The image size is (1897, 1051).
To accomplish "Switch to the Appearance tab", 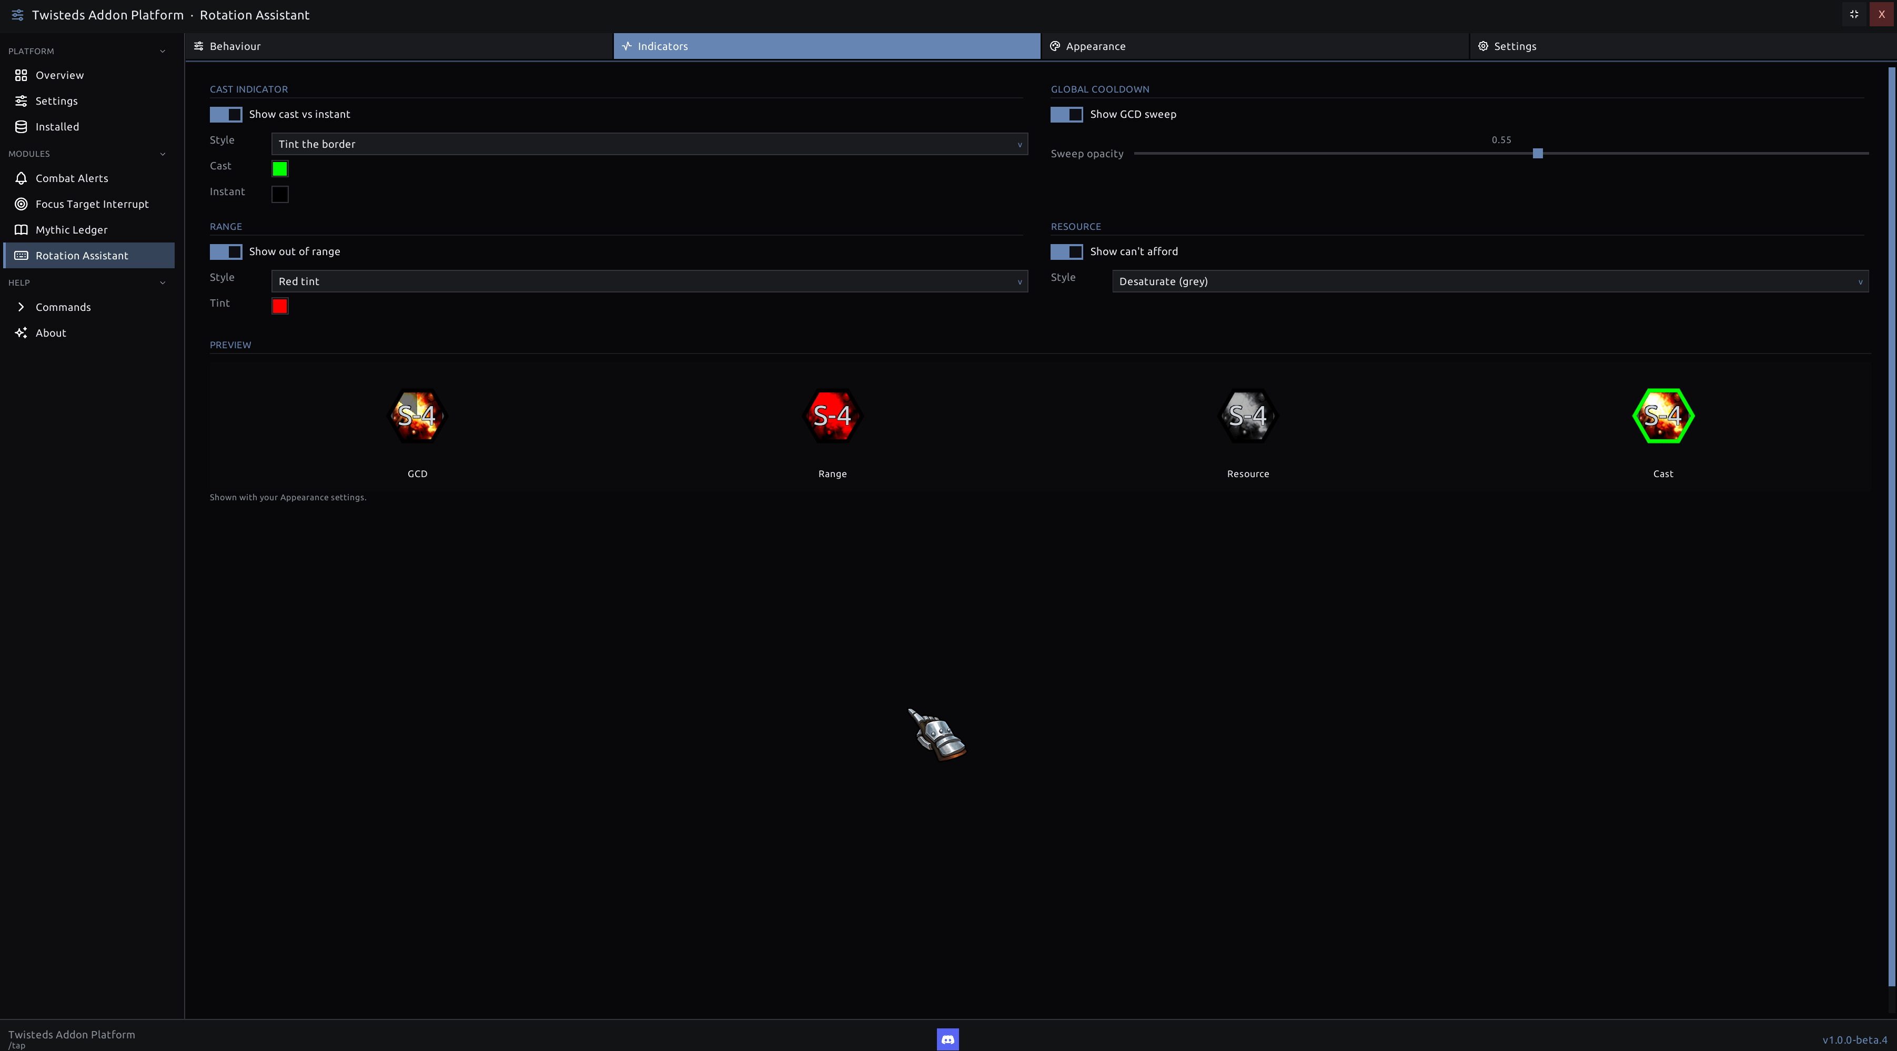I will pyautogui.click(x=1255, y=46).
